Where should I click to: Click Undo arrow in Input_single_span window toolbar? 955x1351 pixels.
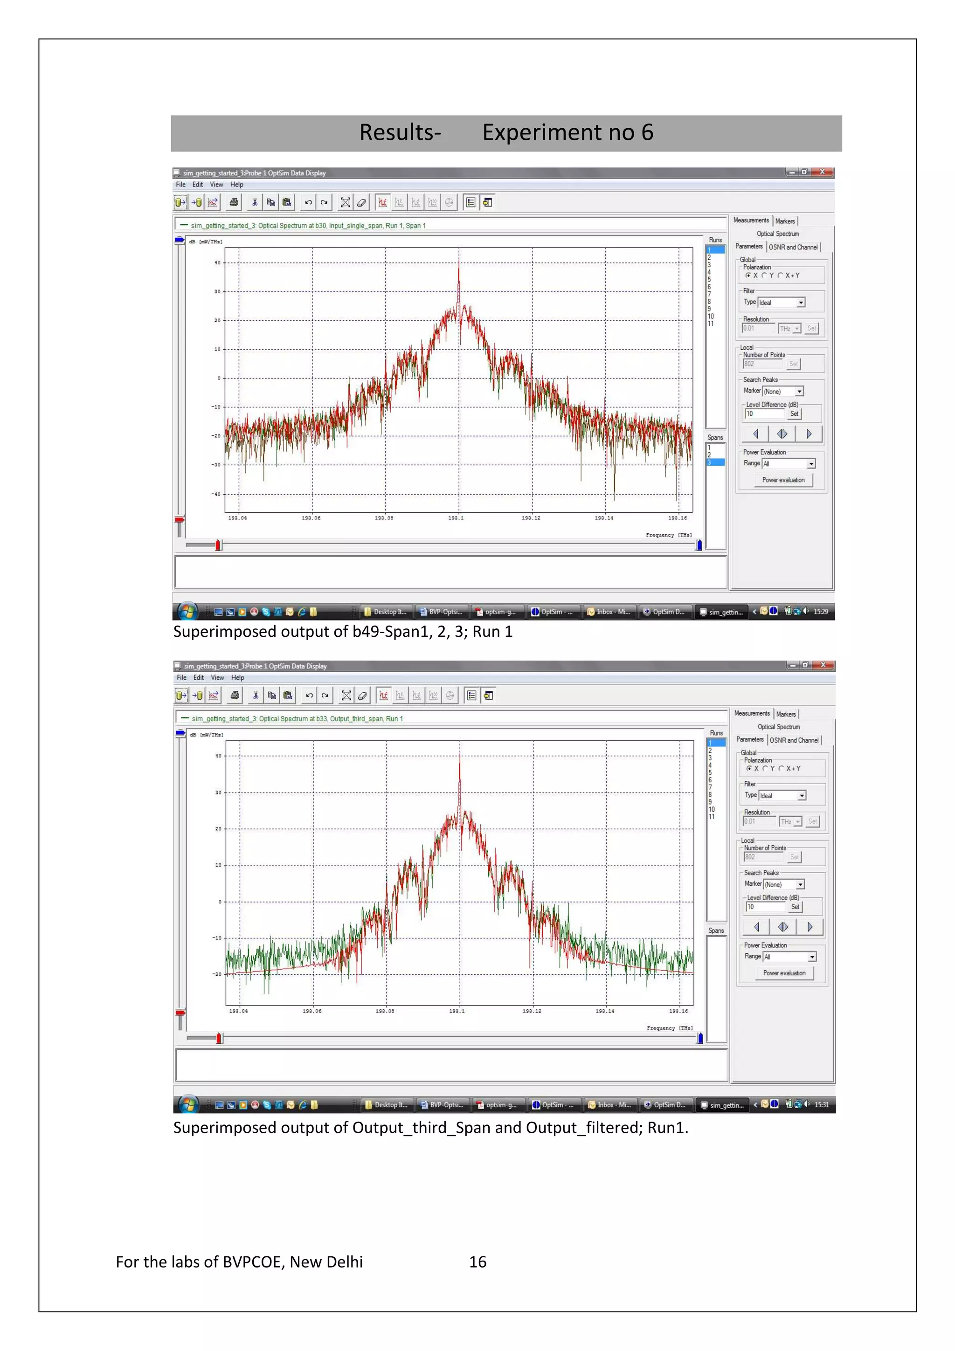point(308,202)
